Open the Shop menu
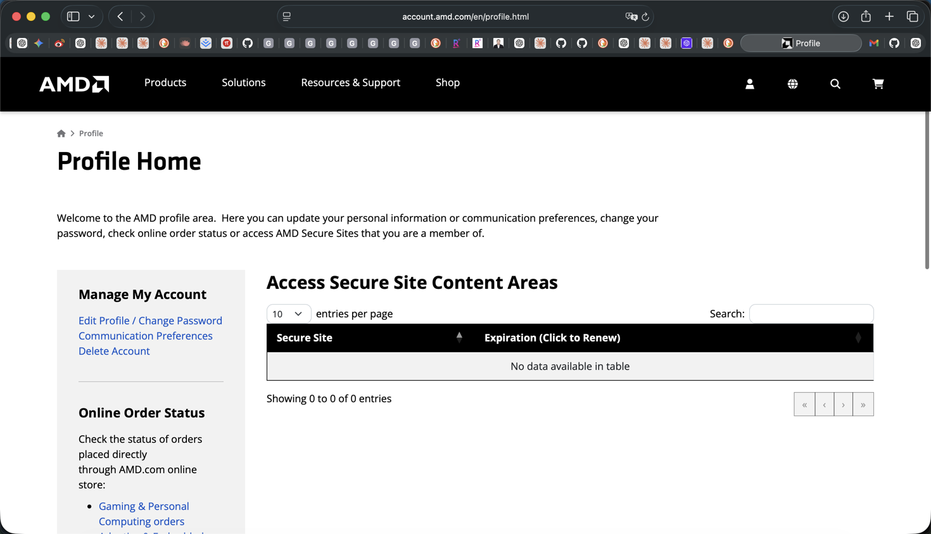 tap(448, 82)
